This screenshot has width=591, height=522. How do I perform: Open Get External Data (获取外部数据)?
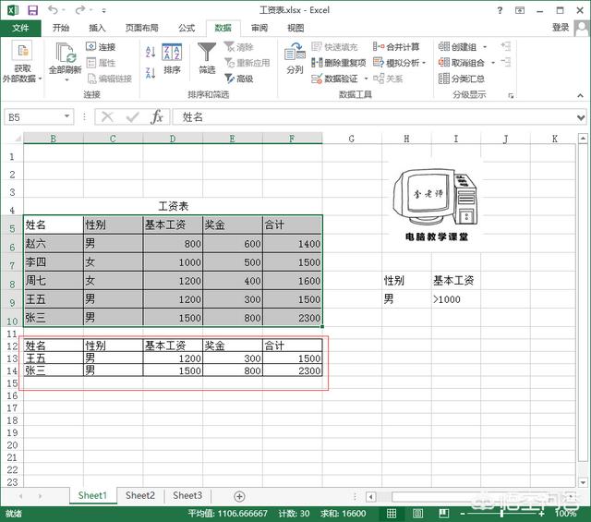point(22,62)
